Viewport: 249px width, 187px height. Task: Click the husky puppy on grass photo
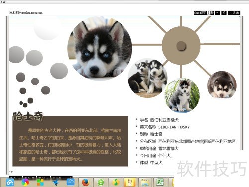182,95
